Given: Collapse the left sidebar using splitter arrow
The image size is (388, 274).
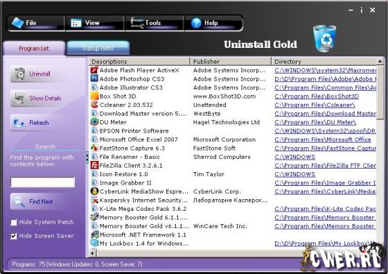Looking at the screenshot, I should point(87,157).
